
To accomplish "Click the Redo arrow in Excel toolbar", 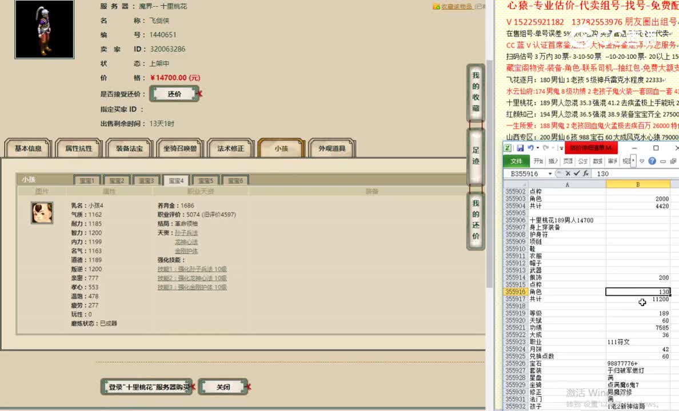I will 546,148.
